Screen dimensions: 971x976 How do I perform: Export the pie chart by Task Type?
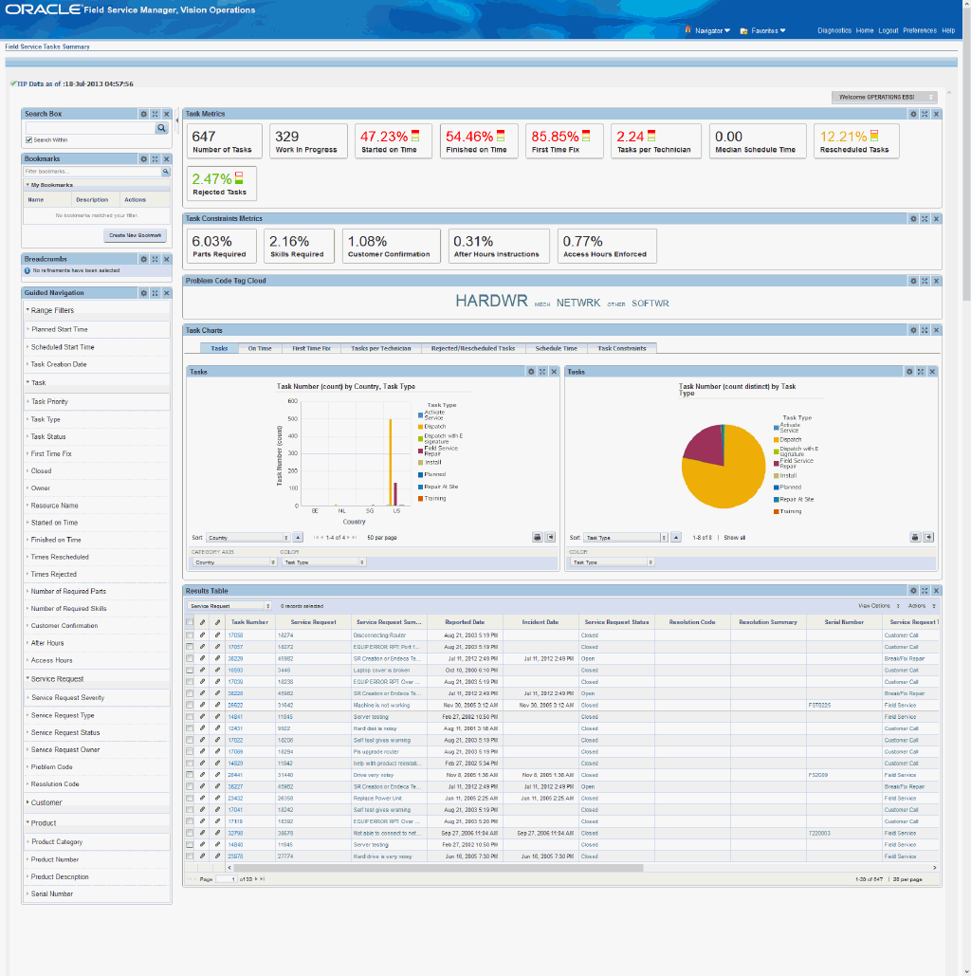pyautogui.click(x=928, y=537)
